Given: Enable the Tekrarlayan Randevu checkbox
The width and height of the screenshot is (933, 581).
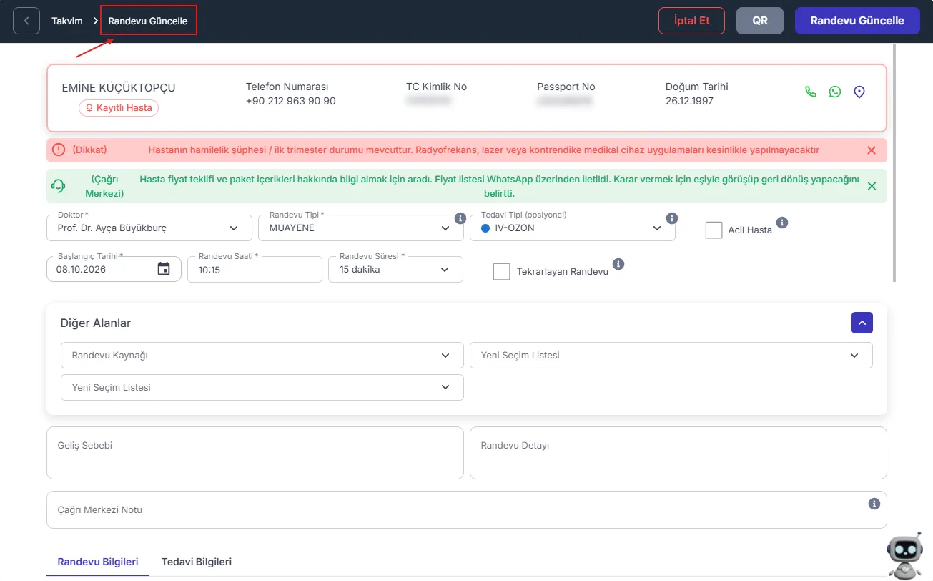Looking at the screenshot, I should click(x=502, y=271).
